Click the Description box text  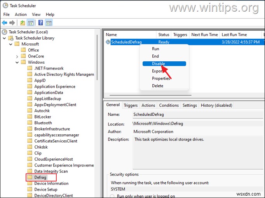tap(169, 139)
